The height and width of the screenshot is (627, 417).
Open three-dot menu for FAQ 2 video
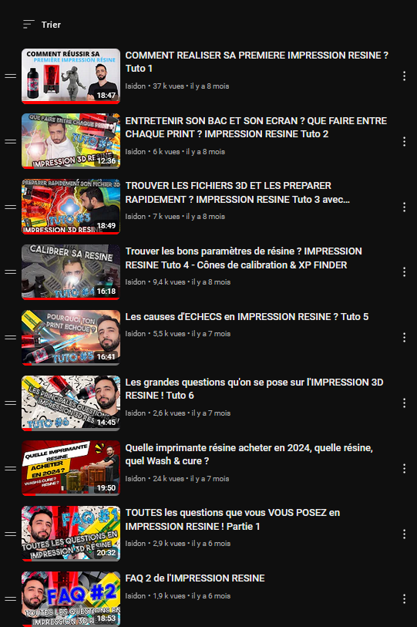click(404, 599)
